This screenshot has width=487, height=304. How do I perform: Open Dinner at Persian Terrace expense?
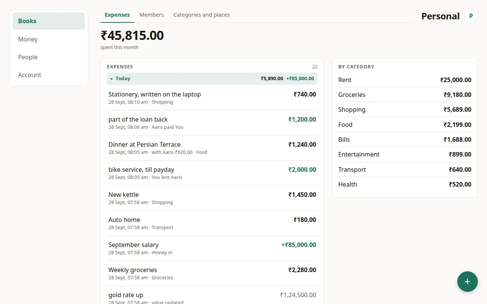point(212,148)
